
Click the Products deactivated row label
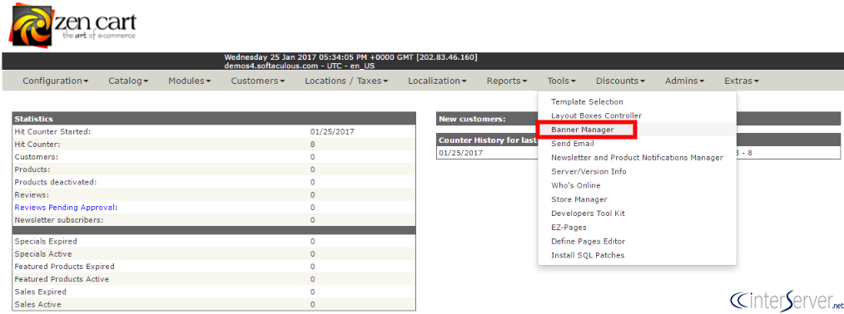click(x=56, y=182)
